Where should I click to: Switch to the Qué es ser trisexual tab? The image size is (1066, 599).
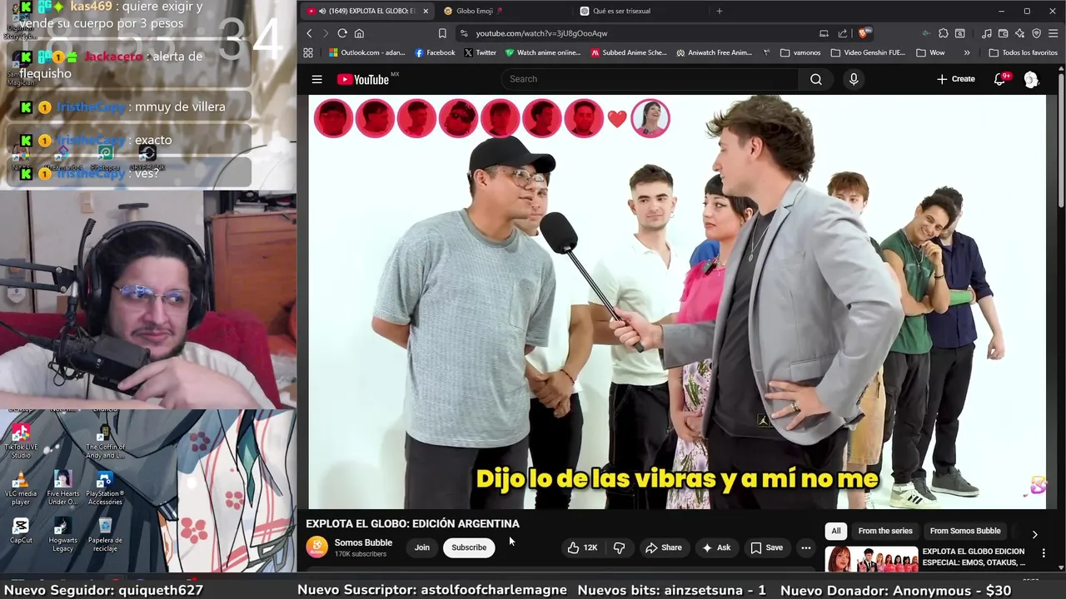point(641,11)
